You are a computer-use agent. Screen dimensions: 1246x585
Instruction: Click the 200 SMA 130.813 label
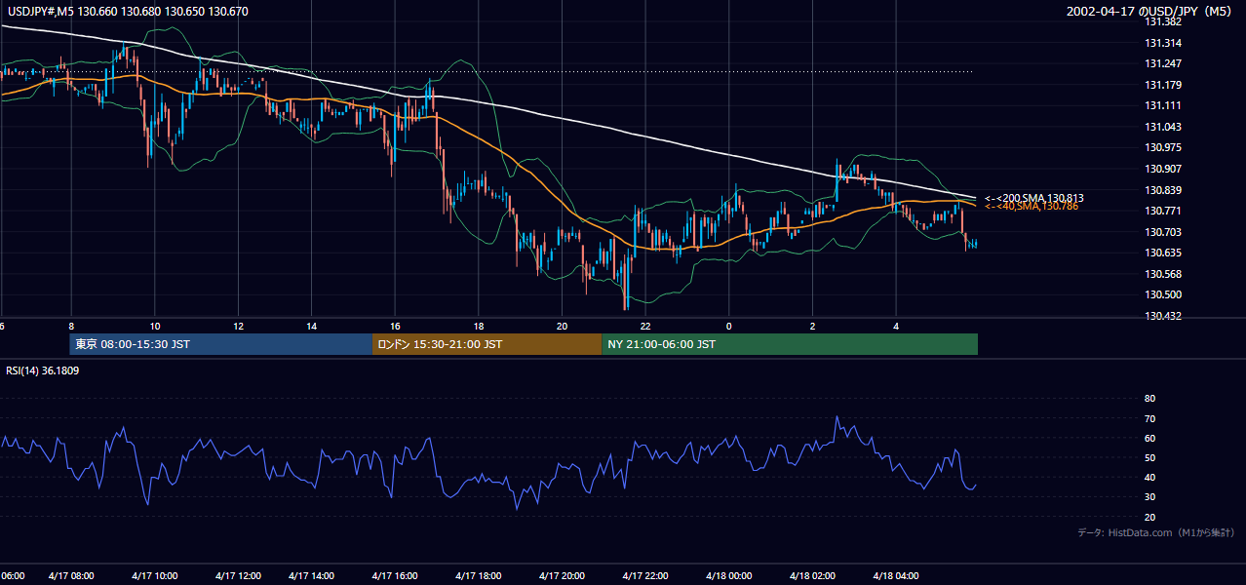pyautogui.click(x=1033, y=198)
